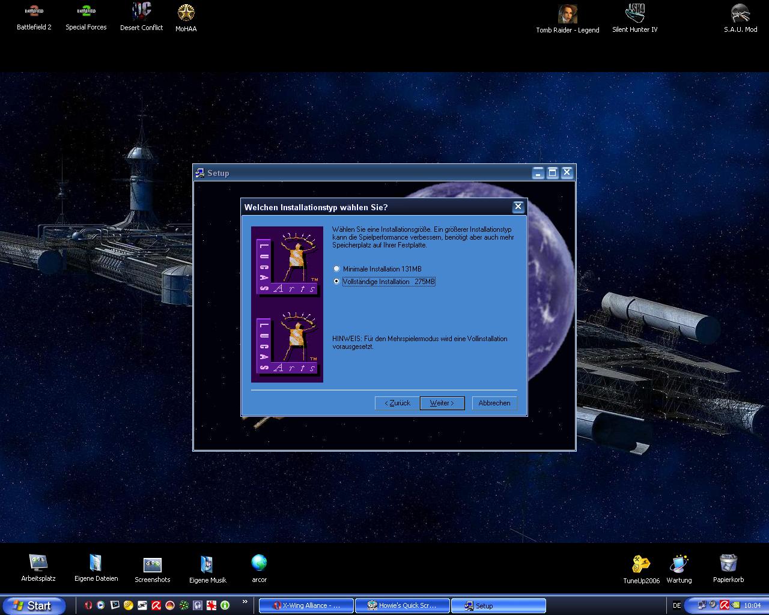Image resolution: width=769 pixels, height=615 pixels.
Task: Open the S.A.U. Mod desktop icon
Action: (740, 19)
